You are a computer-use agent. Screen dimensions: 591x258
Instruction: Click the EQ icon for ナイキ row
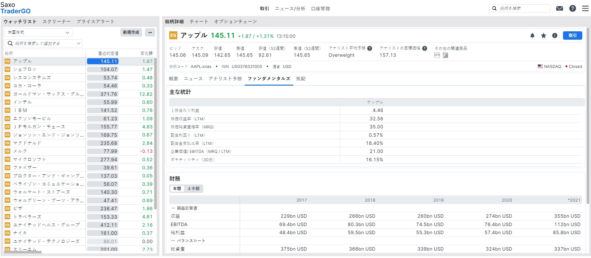click(x=7, y=233)
